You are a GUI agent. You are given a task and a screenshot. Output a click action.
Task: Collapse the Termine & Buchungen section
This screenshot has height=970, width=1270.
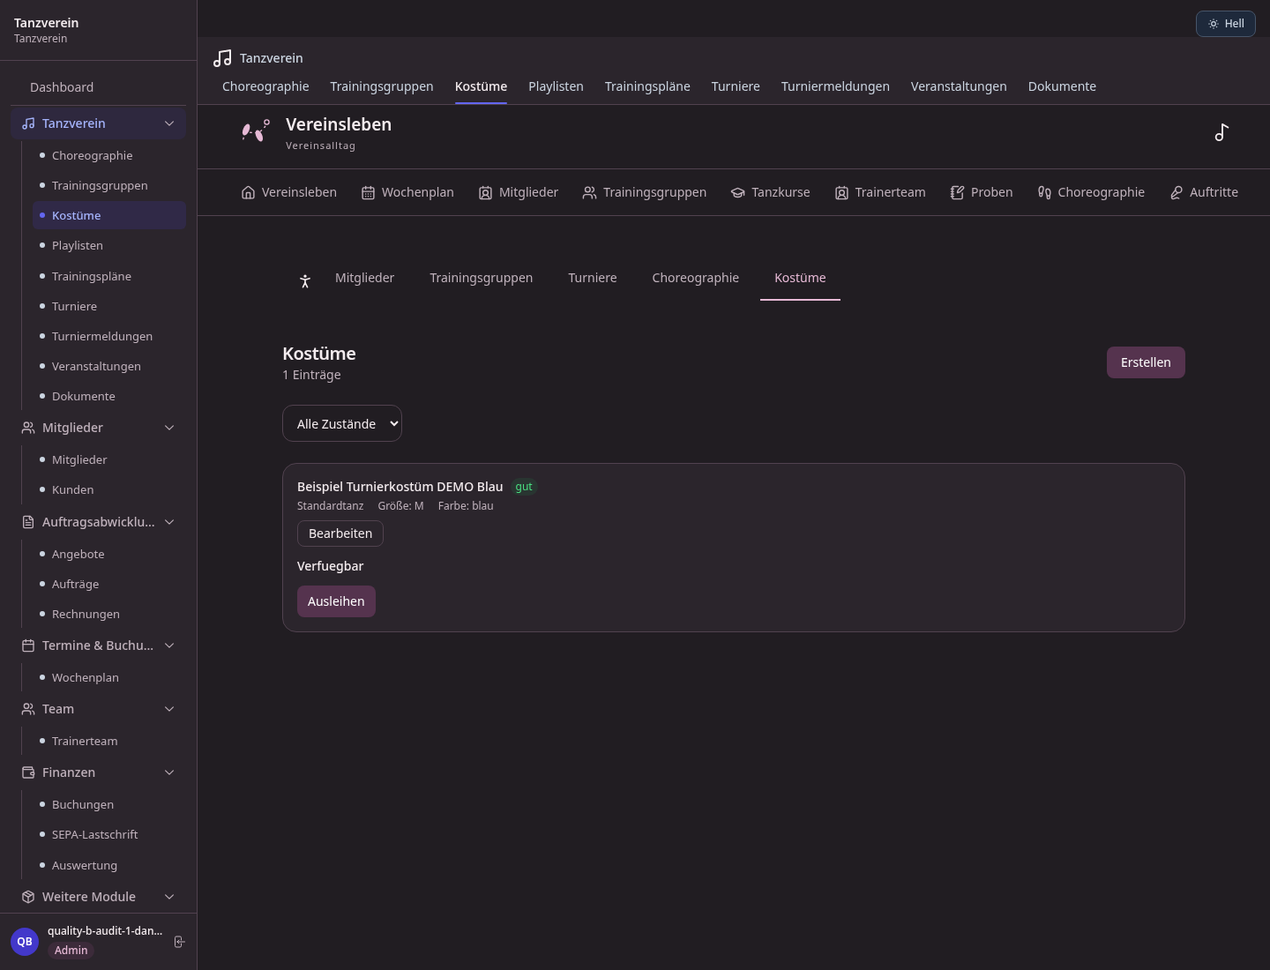pos(169,645)
